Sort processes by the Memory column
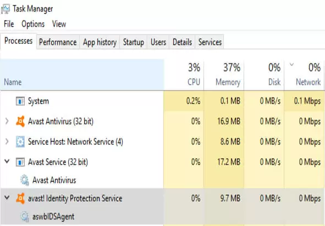Image resolution: width=325 pixels, height=226 pixels. [224, 75]
